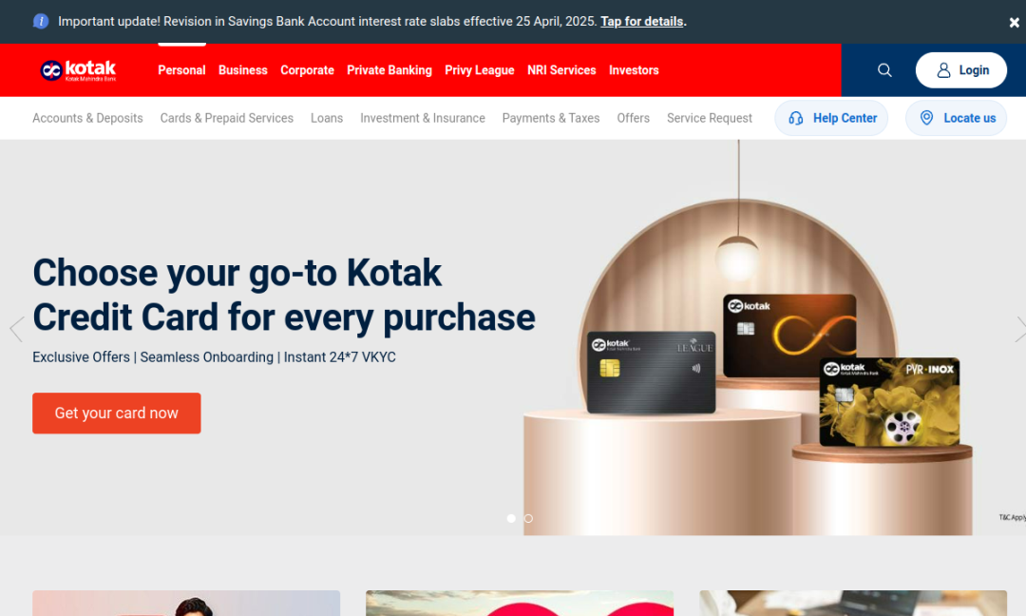Select the first carousel slide dot
The image size is (1026, 616).
[x=511, y=518]
